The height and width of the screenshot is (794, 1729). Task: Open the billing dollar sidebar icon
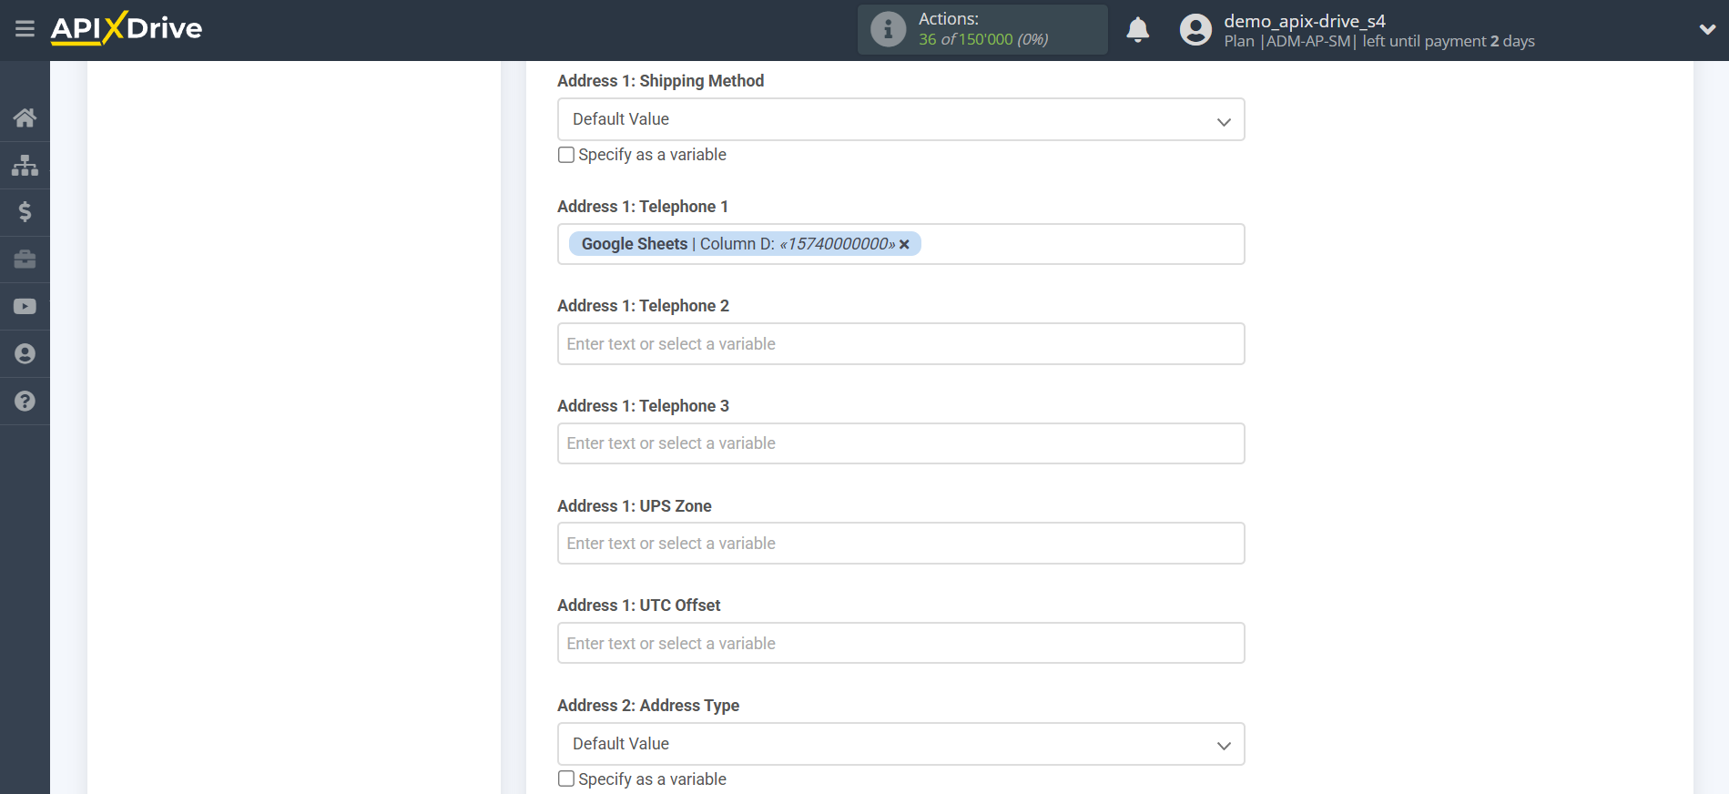click(x=25, y=212)
